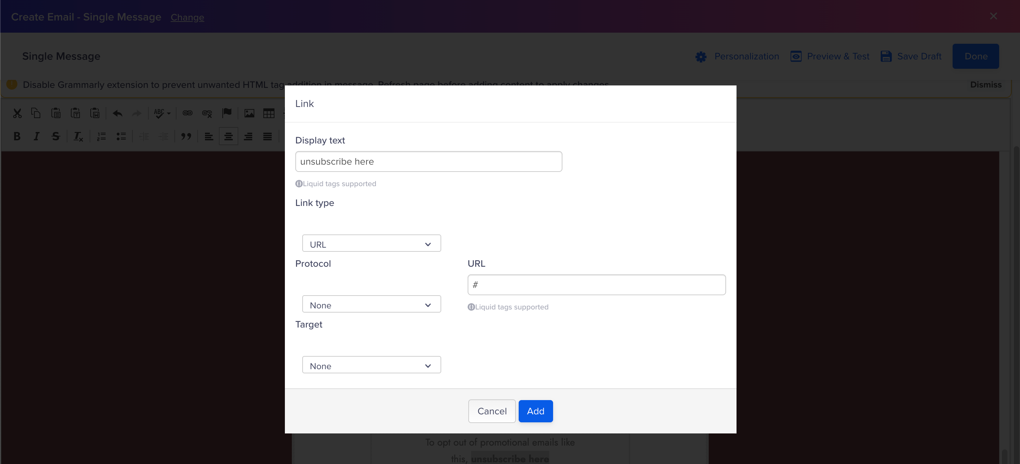Image resolution: width=1020 pixels, height=464 pixels.
Task: Click info icon beside URL Liquid hint
Action: click(471, 307)
